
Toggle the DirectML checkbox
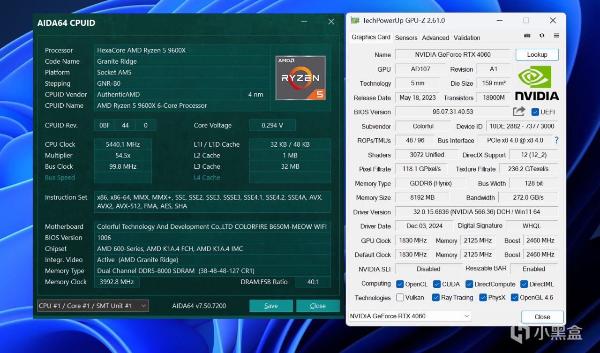tap(524, 284)
